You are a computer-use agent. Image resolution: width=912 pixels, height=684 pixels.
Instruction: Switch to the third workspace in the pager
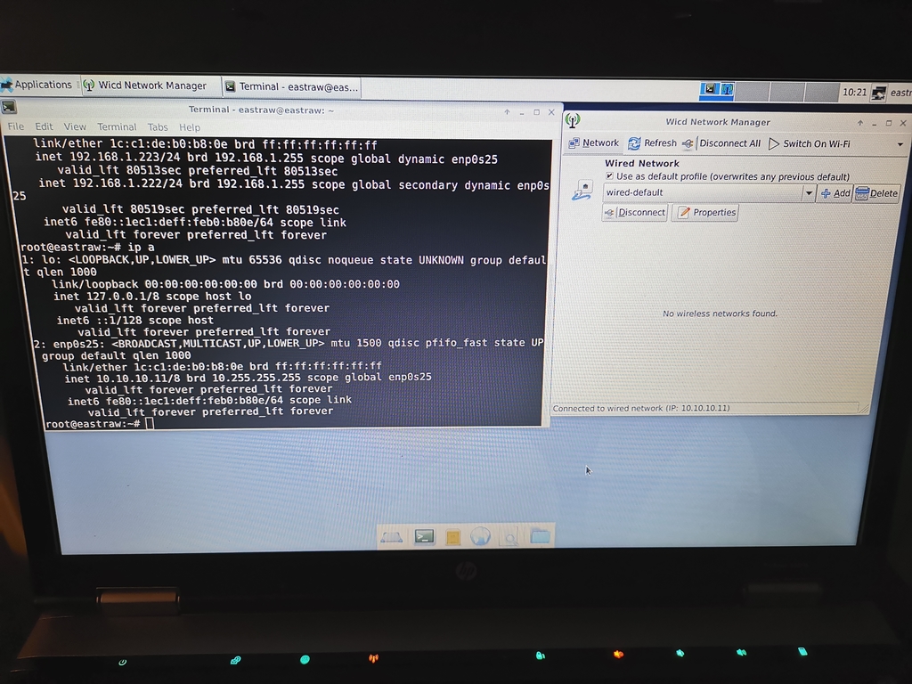786,92
